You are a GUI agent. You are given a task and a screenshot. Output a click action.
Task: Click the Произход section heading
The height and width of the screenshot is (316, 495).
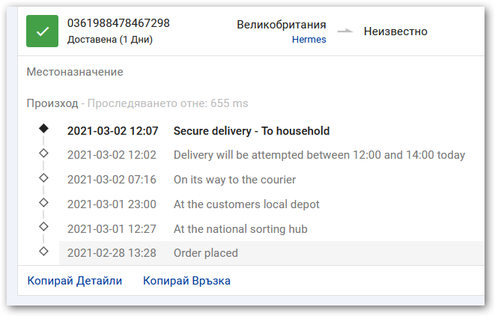tap(52, 103)
